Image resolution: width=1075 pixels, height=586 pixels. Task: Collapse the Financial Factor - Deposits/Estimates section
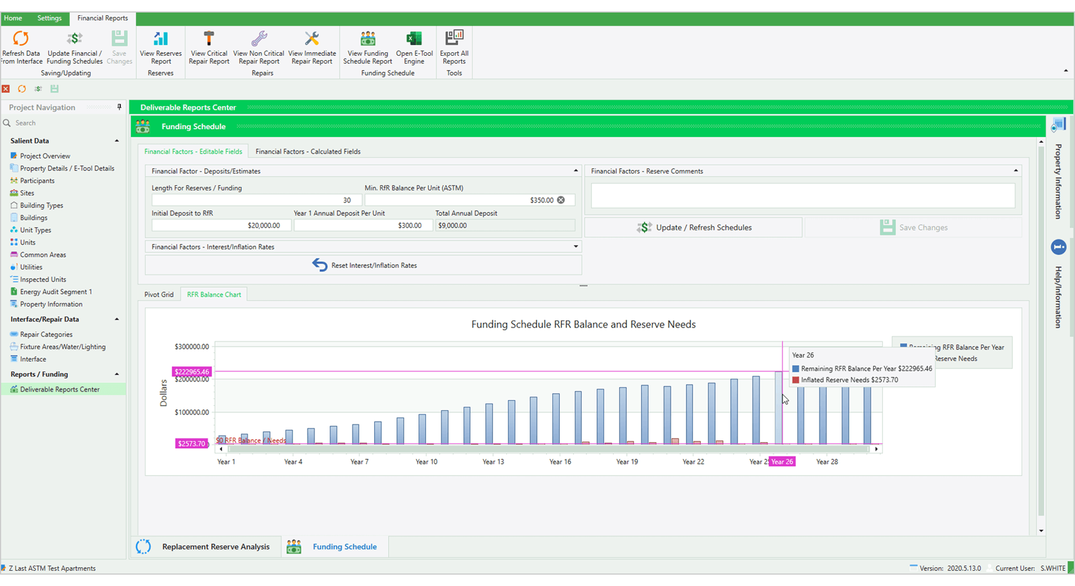[x=575, y=171]
